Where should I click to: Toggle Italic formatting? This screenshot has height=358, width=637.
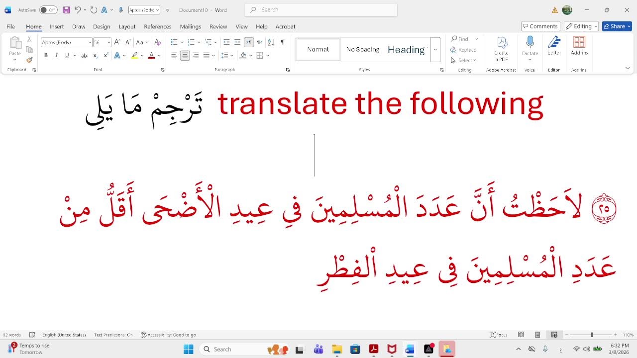coord(56,55)
